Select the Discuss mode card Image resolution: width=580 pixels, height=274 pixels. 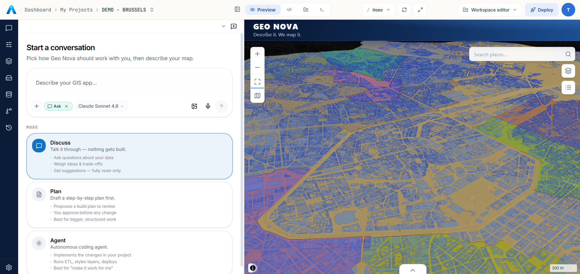pos(130,156)
